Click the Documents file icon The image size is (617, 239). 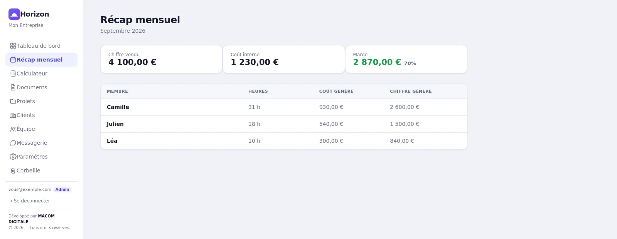(x=13, y=87)
